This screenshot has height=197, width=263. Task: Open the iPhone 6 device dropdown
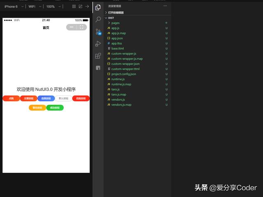(x=14, y=7)
